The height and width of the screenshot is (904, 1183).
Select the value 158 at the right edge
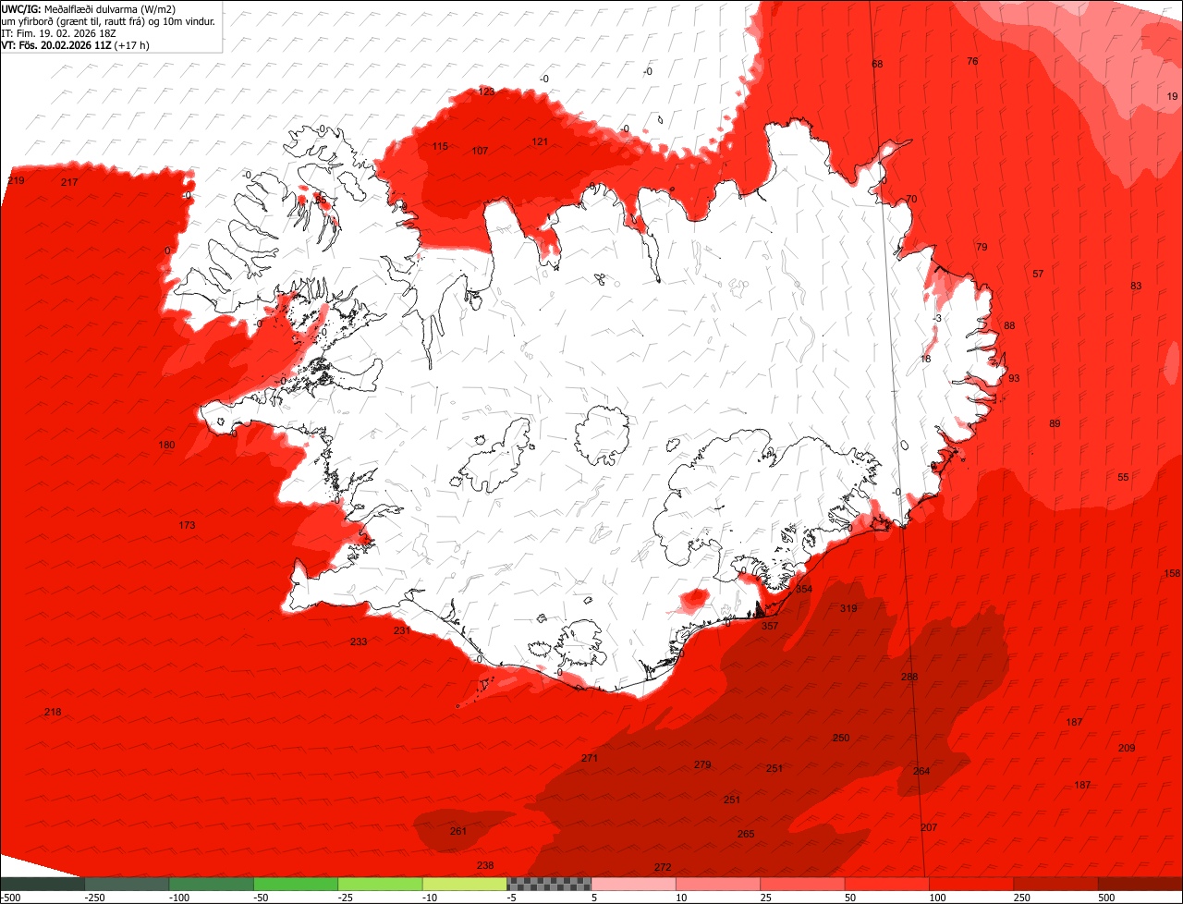pyautogui.click(x=1172, y=574)
